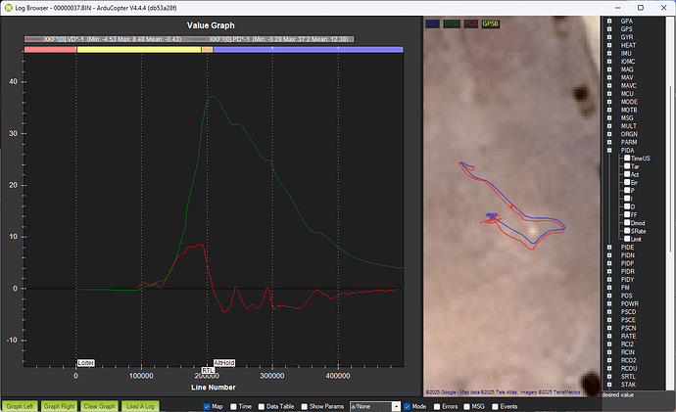Screen dimensions: 676x412
Task: Click the Graph Left button
Action: pyautogui.click(x=17, y=405)
